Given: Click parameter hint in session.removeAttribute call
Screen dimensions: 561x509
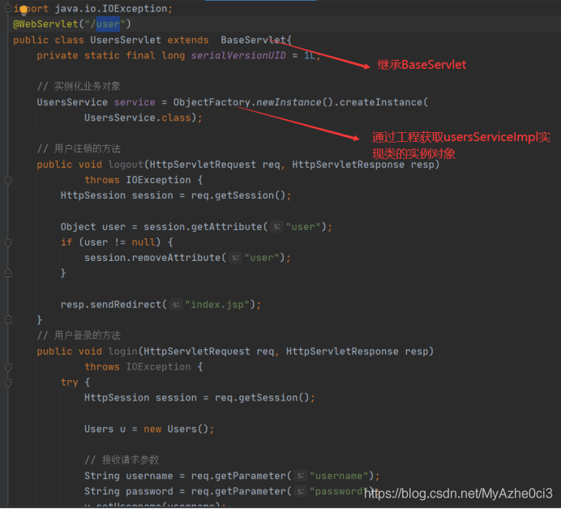Looking at the screenshot, I should point(235,258).
